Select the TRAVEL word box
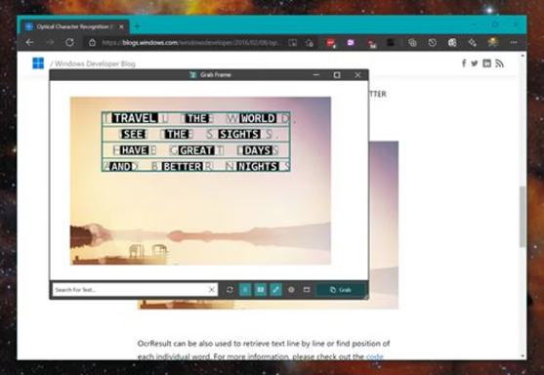Image resolution: width=544 pixels, height=375 pixels. 135,118
